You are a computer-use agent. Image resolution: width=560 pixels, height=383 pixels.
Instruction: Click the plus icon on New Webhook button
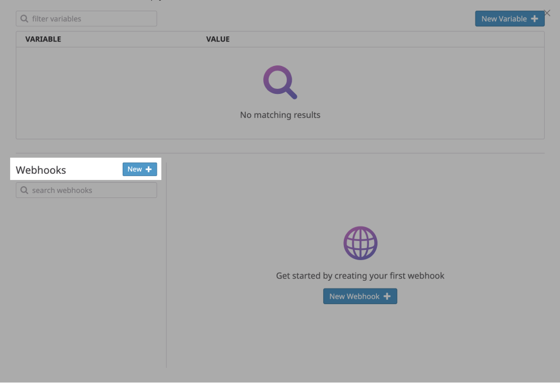[x=388, y=296]
